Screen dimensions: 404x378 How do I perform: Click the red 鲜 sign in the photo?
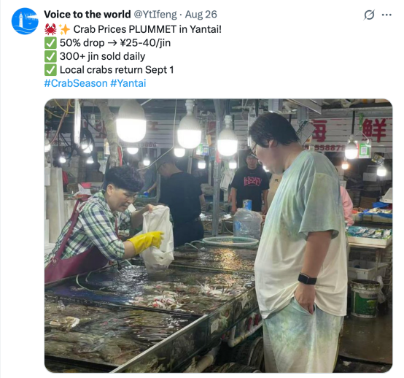[376, 130]
